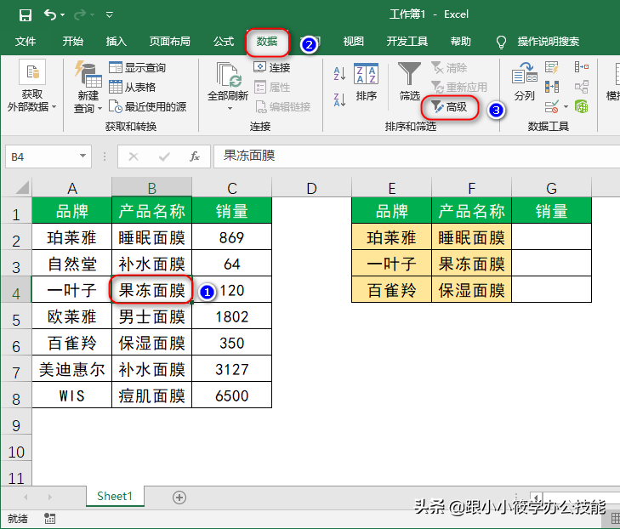Select the 百雀羚 cell in column E

pyautogui.click(x=391, y=290)
